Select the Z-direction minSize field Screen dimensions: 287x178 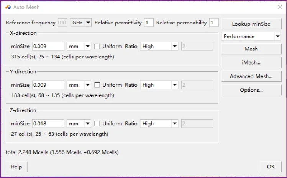coord(48,123)
